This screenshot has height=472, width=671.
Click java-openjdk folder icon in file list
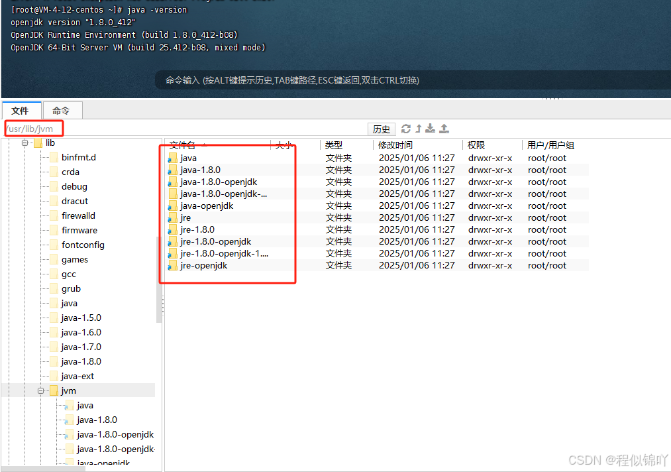173,206
